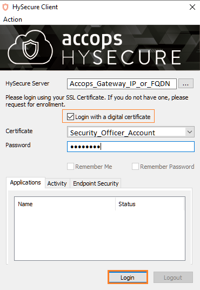Viewport: 200px width, 290px height.
Task: Sort by the Name column header
Action: coord(65,204)
